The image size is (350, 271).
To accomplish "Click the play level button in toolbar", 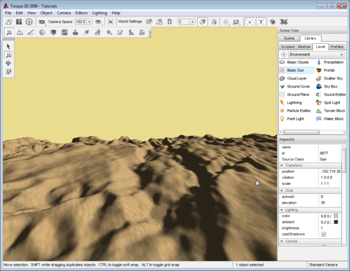I will 29,22.
